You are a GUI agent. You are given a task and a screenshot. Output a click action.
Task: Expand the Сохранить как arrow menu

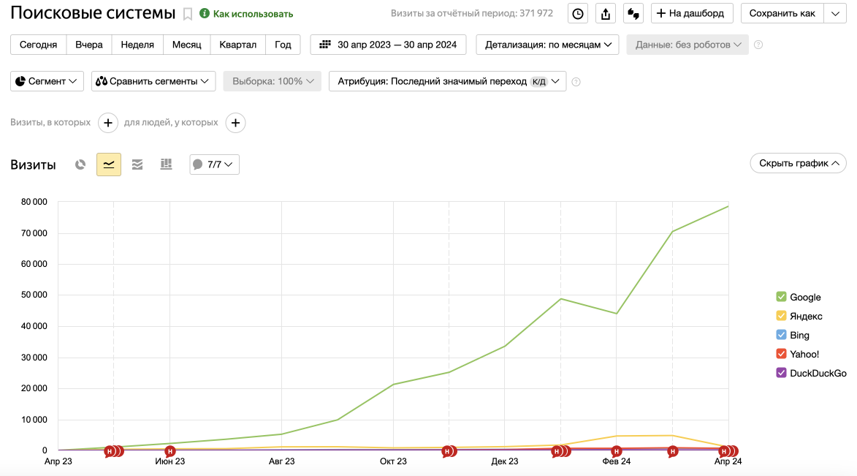[835, 14]
